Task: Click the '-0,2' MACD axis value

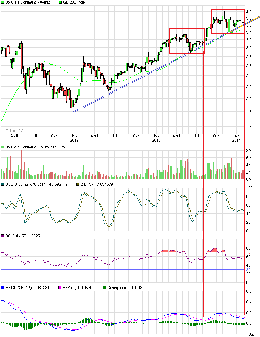Action: pyautogui.click(x=250, y=334)
